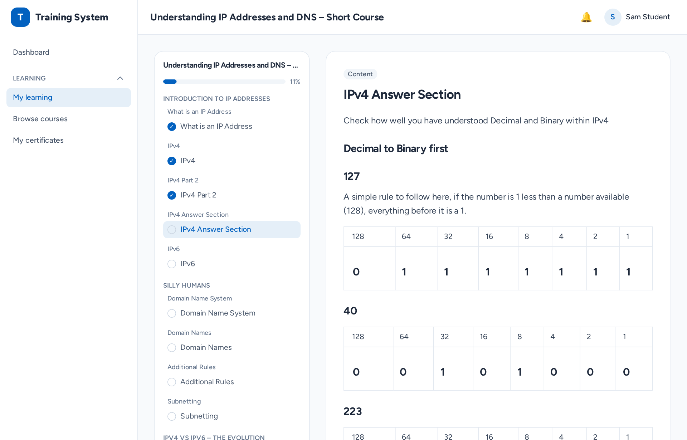Click the 40 heading
The image size is (687, 440).
pyautogui.click(x=350, y=311)
